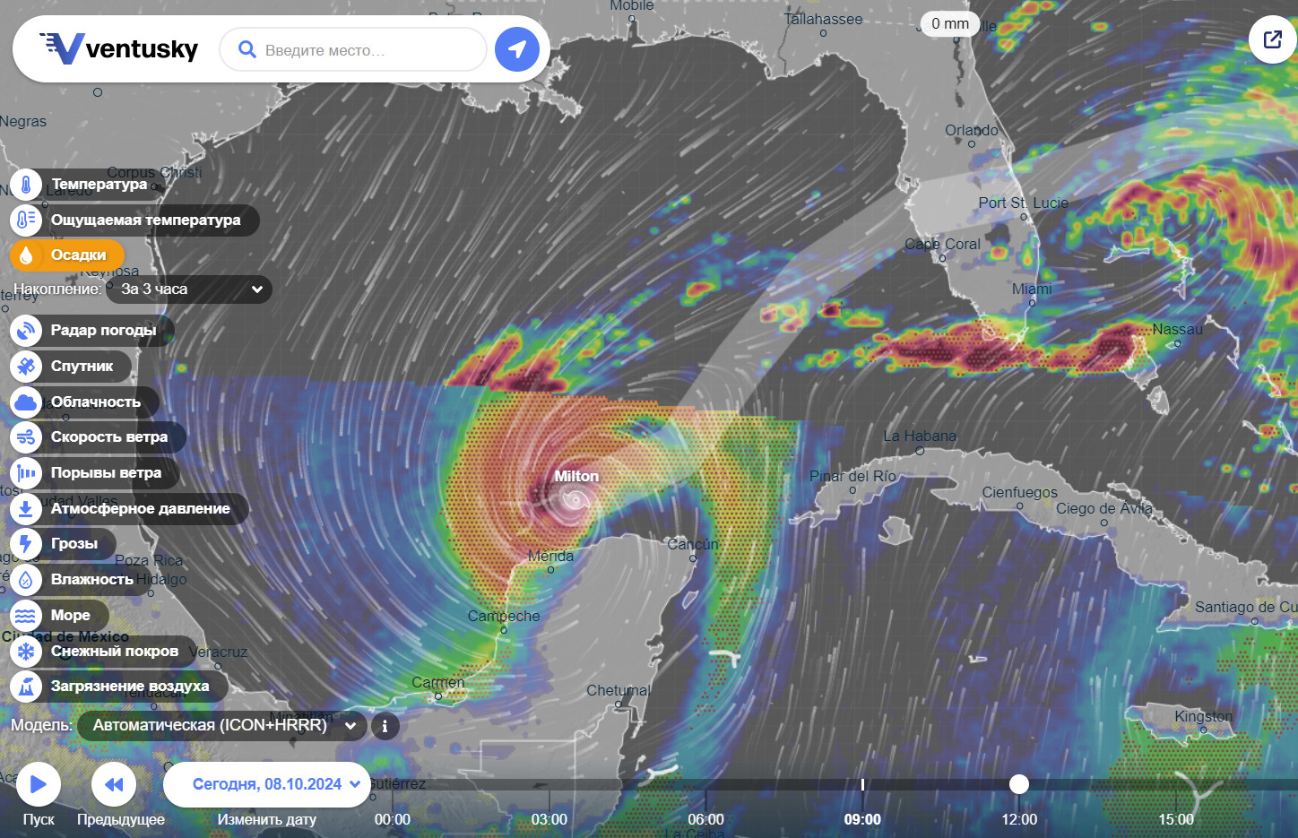Select the Радар погоды radar icon

[26, 331]
